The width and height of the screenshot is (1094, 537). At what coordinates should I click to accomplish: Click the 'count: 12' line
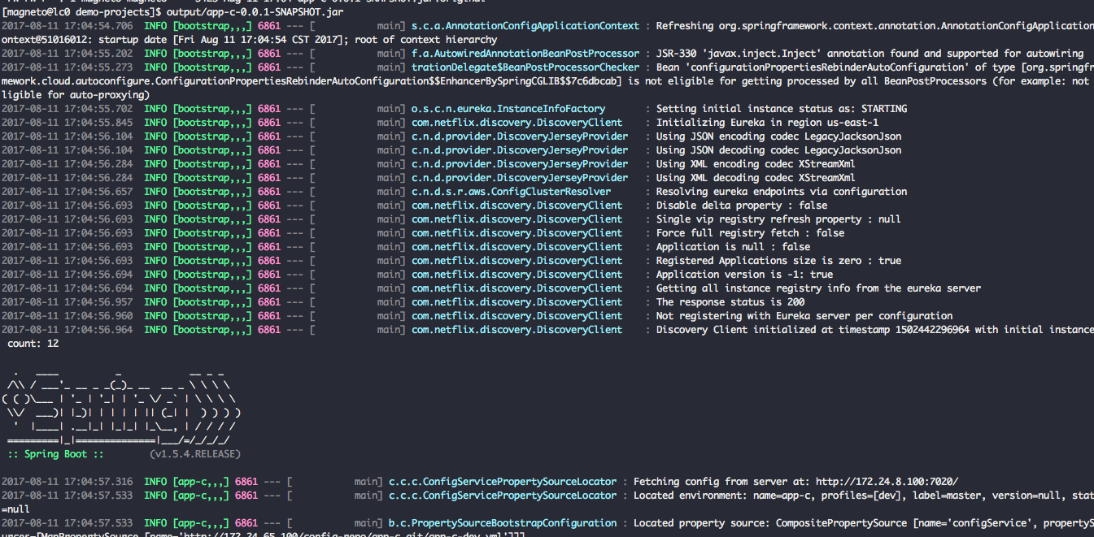click(33, 344)
